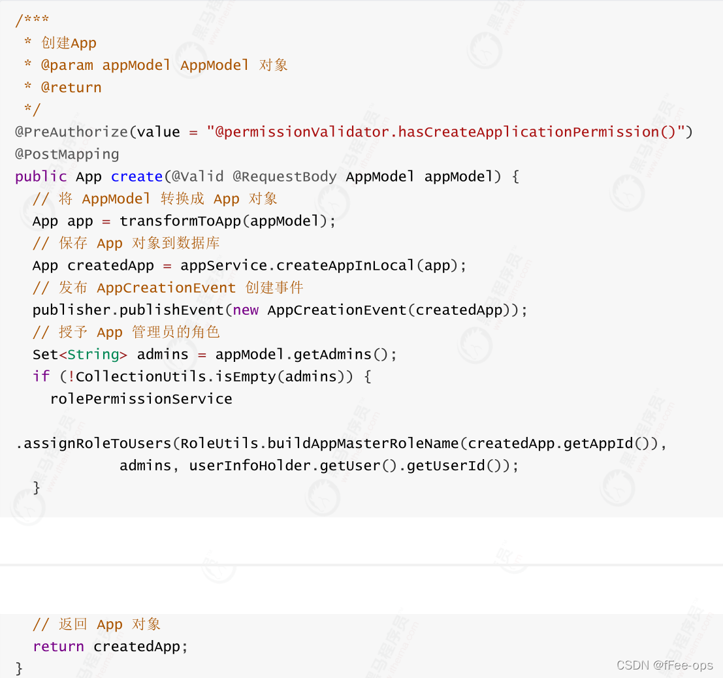Click 'AppCreationEvent(createdApp));' constructor text
The height and width of the screenshot is (678, 723).
(x=397, y=310)
